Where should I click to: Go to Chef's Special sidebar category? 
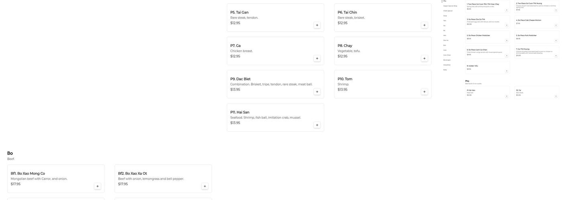coord(448,11)
